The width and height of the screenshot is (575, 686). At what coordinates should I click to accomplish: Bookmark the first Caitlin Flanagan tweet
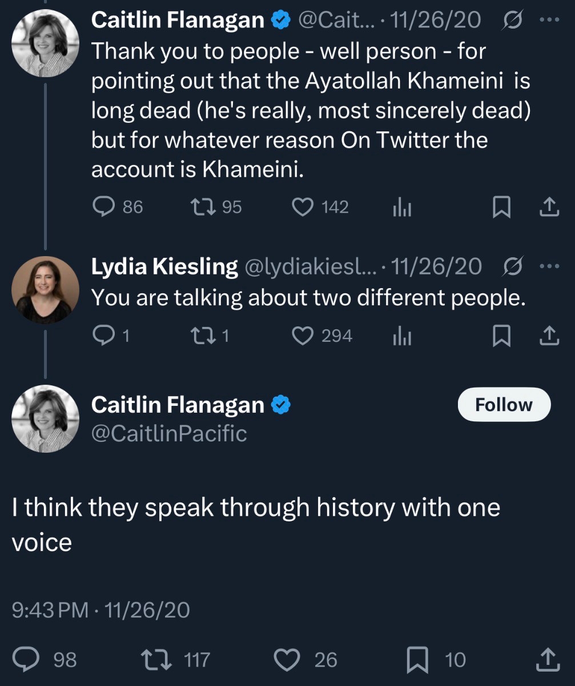tap(501, 207)
